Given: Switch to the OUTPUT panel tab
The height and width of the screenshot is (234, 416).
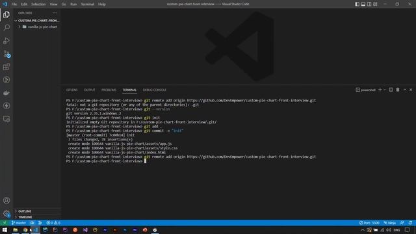Looking at the screenshot, I should click(90, 90).
